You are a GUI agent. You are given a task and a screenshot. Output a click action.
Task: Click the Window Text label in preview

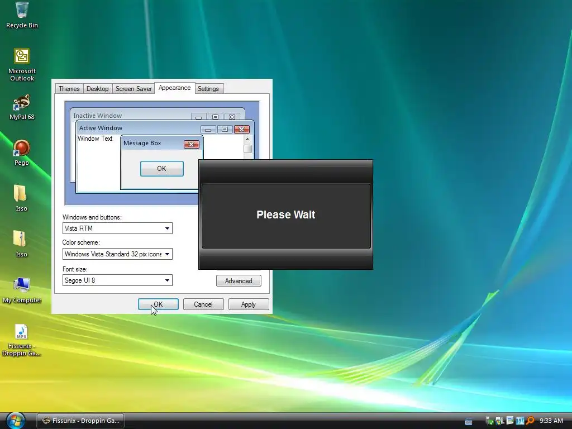pos(95,139)
